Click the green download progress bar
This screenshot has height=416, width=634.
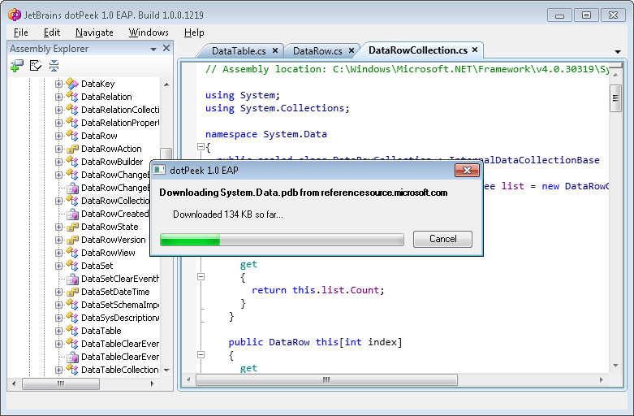(x=190, y=240)
